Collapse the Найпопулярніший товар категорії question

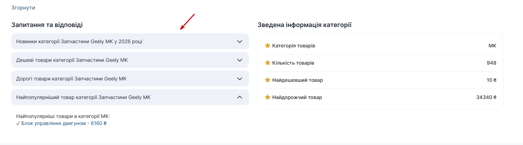[x=83, y=97]
